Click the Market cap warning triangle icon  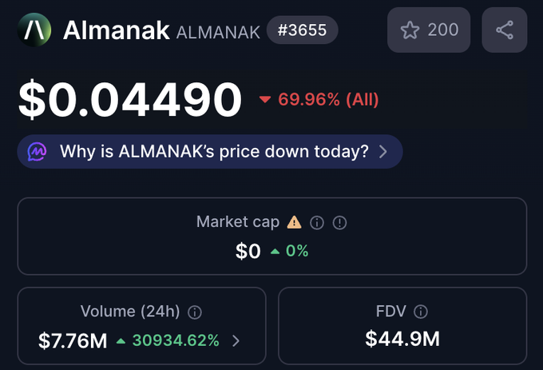pyautogui.click(x=295, y=222)
